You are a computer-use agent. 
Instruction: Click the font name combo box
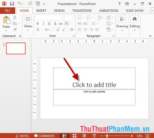click(49, 18)
